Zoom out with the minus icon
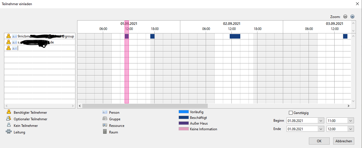362x148 pixels. (x=345, y=17)
